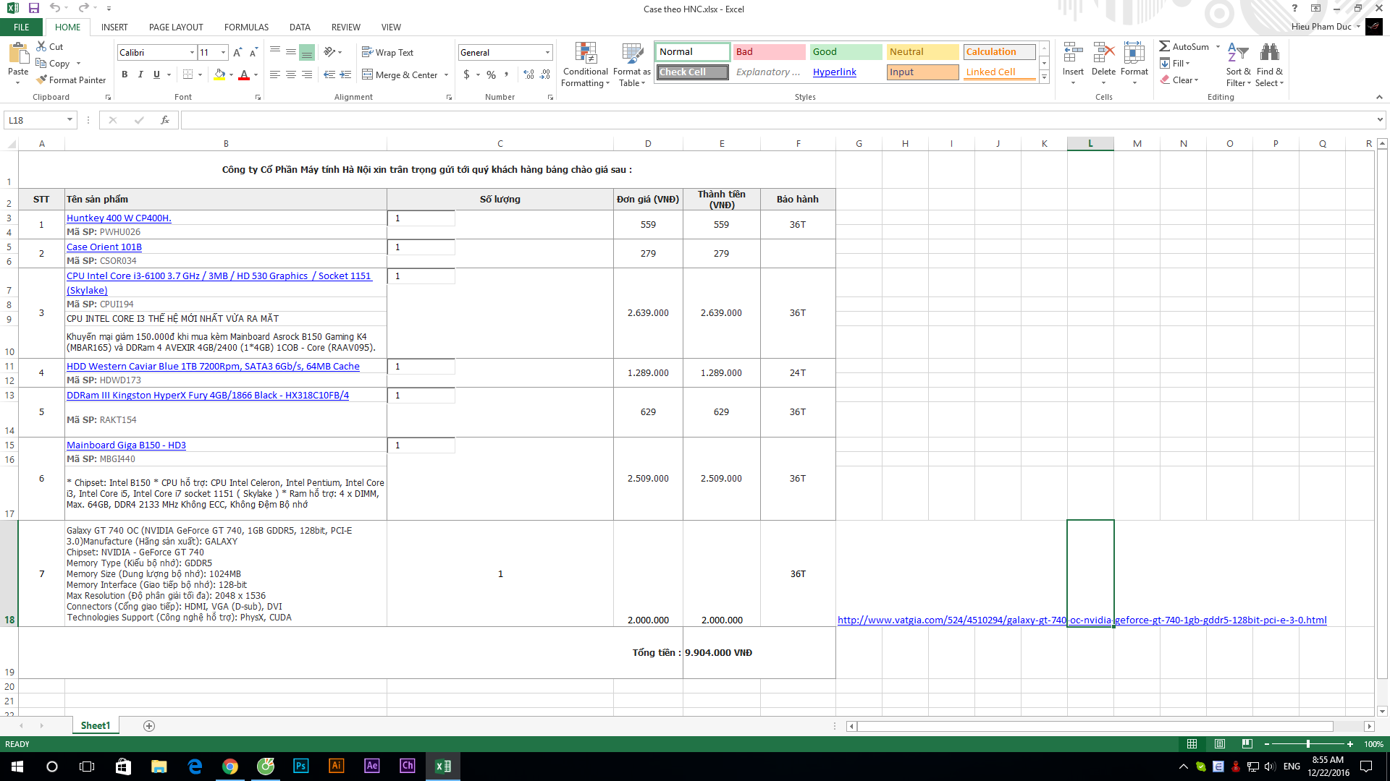Screen dimensions: 1390x781
Task: Open the Name Box dropdown arrow
Action: point(69,120)
